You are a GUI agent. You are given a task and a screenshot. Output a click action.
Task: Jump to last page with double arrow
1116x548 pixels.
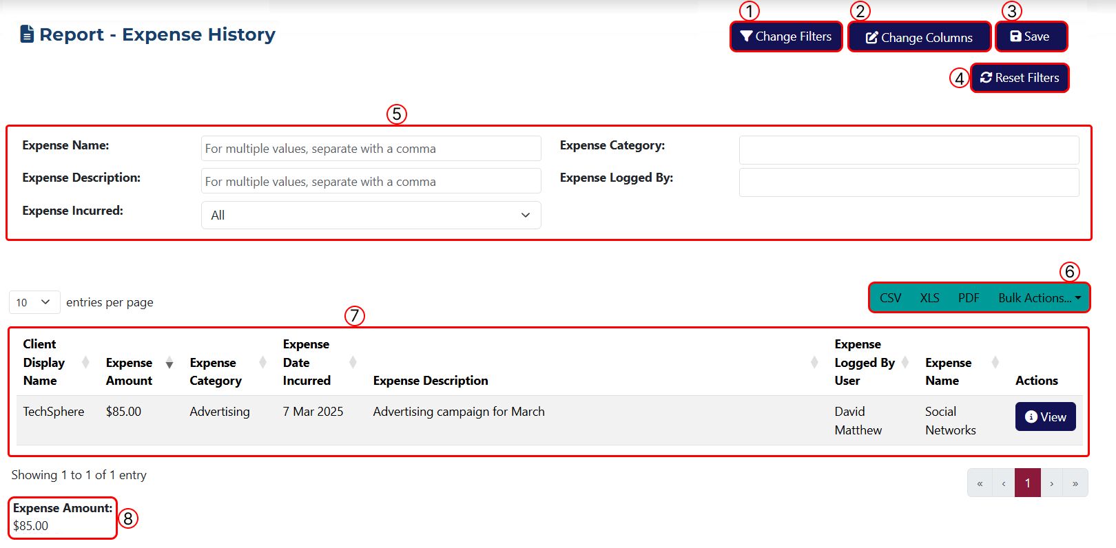pyautogui.click(x=1075, y=483)
